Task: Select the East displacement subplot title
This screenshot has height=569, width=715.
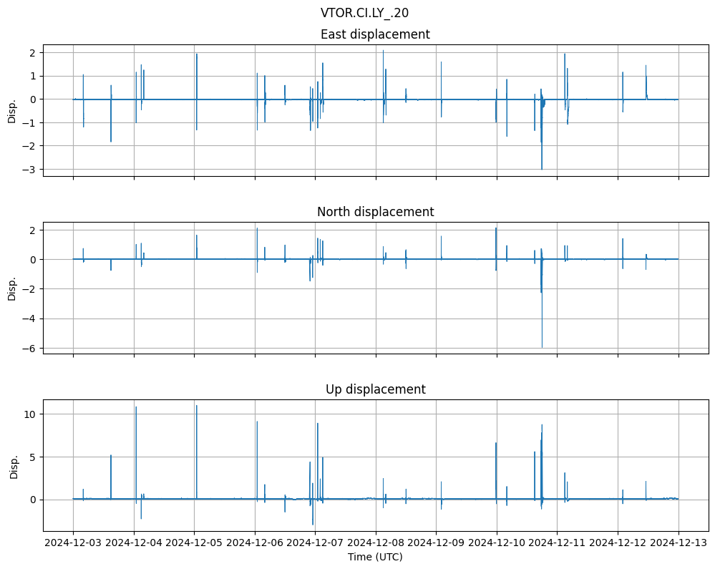Action: point(375,34)
